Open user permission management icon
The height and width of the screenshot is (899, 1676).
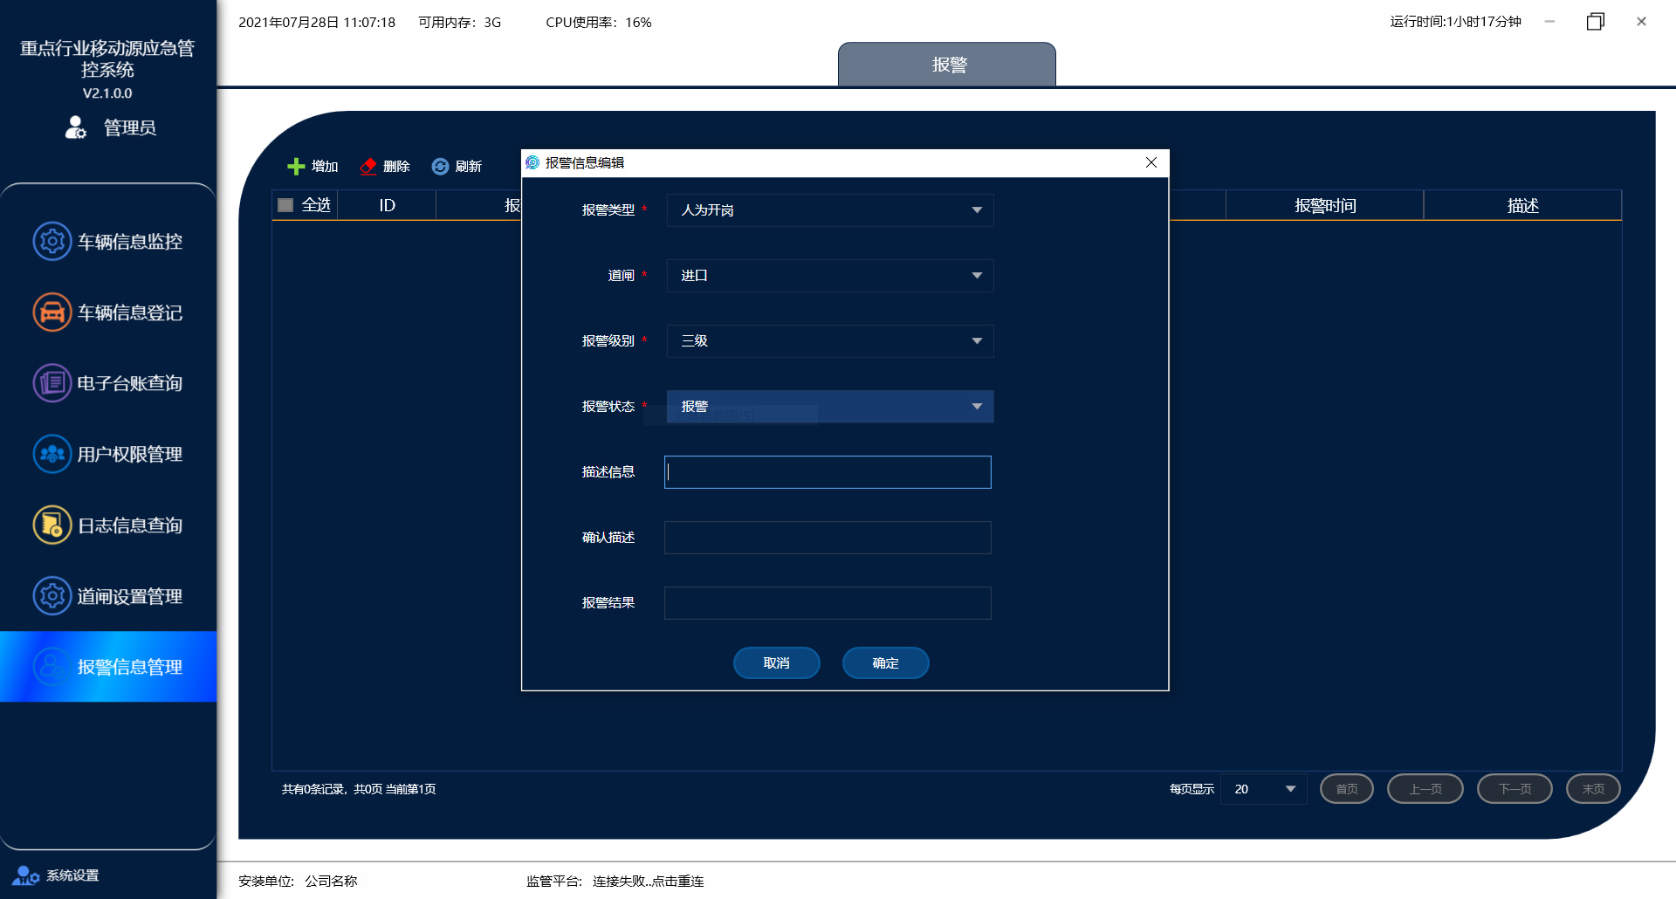tap(52, 454)
